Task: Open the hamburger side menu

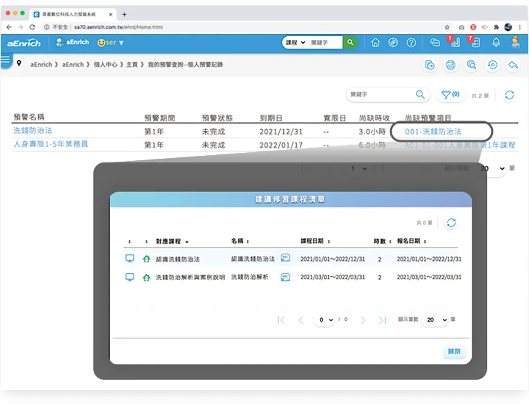Action: point(5,60)
